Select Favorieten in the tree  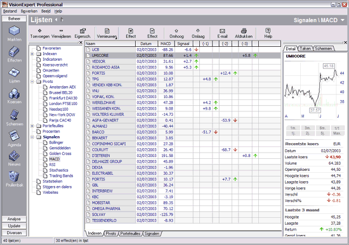click(51, 48)
